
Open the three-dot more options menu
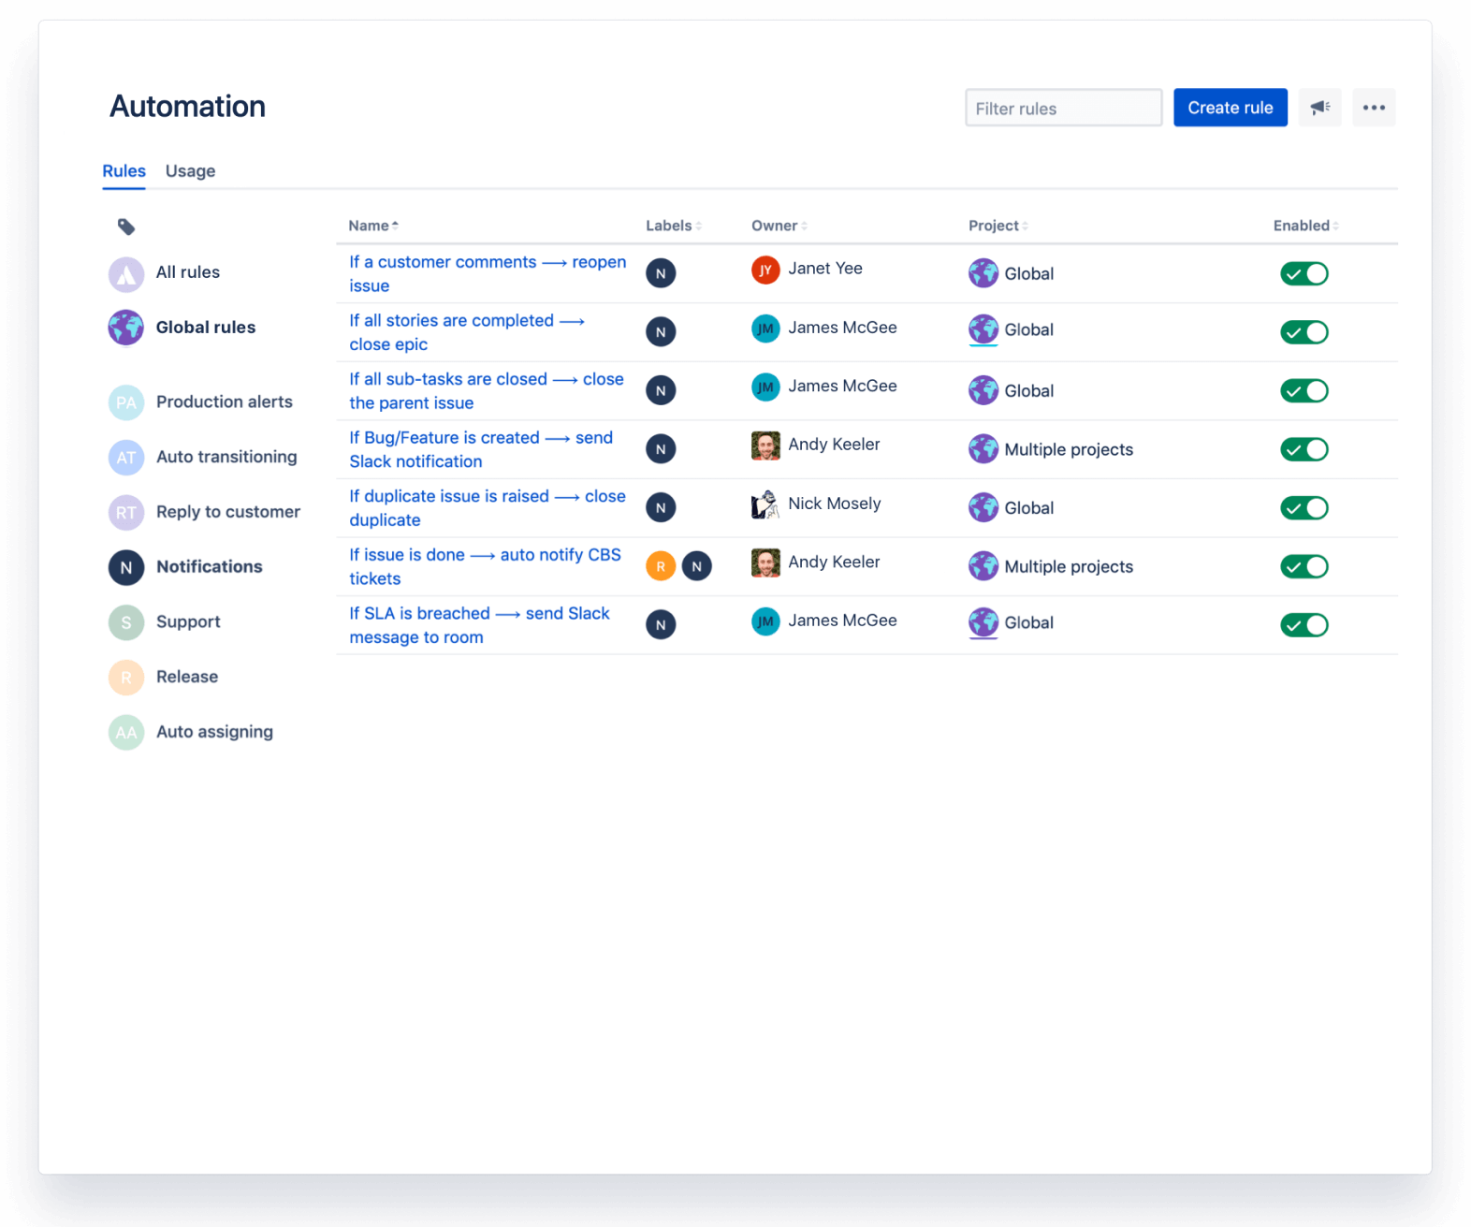coord(1374,108)
